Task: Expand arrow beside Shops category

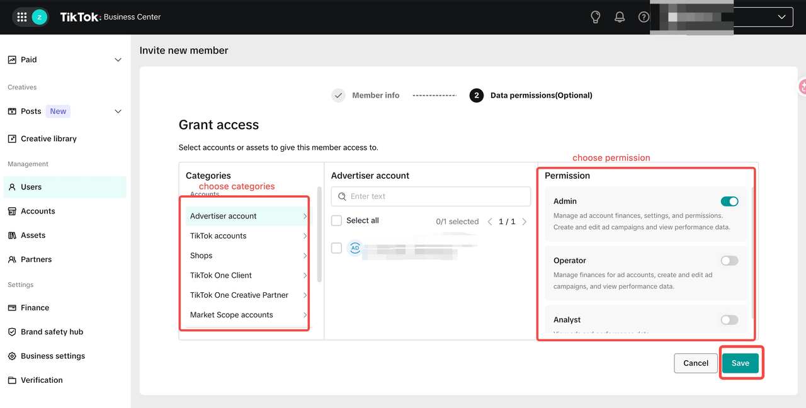Action: pyautogui.click(x=305, y=256)
